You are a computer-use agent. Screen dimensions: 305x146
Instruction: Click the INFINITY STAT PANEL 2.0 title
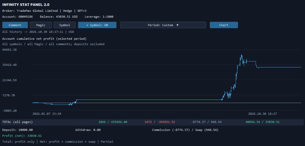[x=26, y=5]
